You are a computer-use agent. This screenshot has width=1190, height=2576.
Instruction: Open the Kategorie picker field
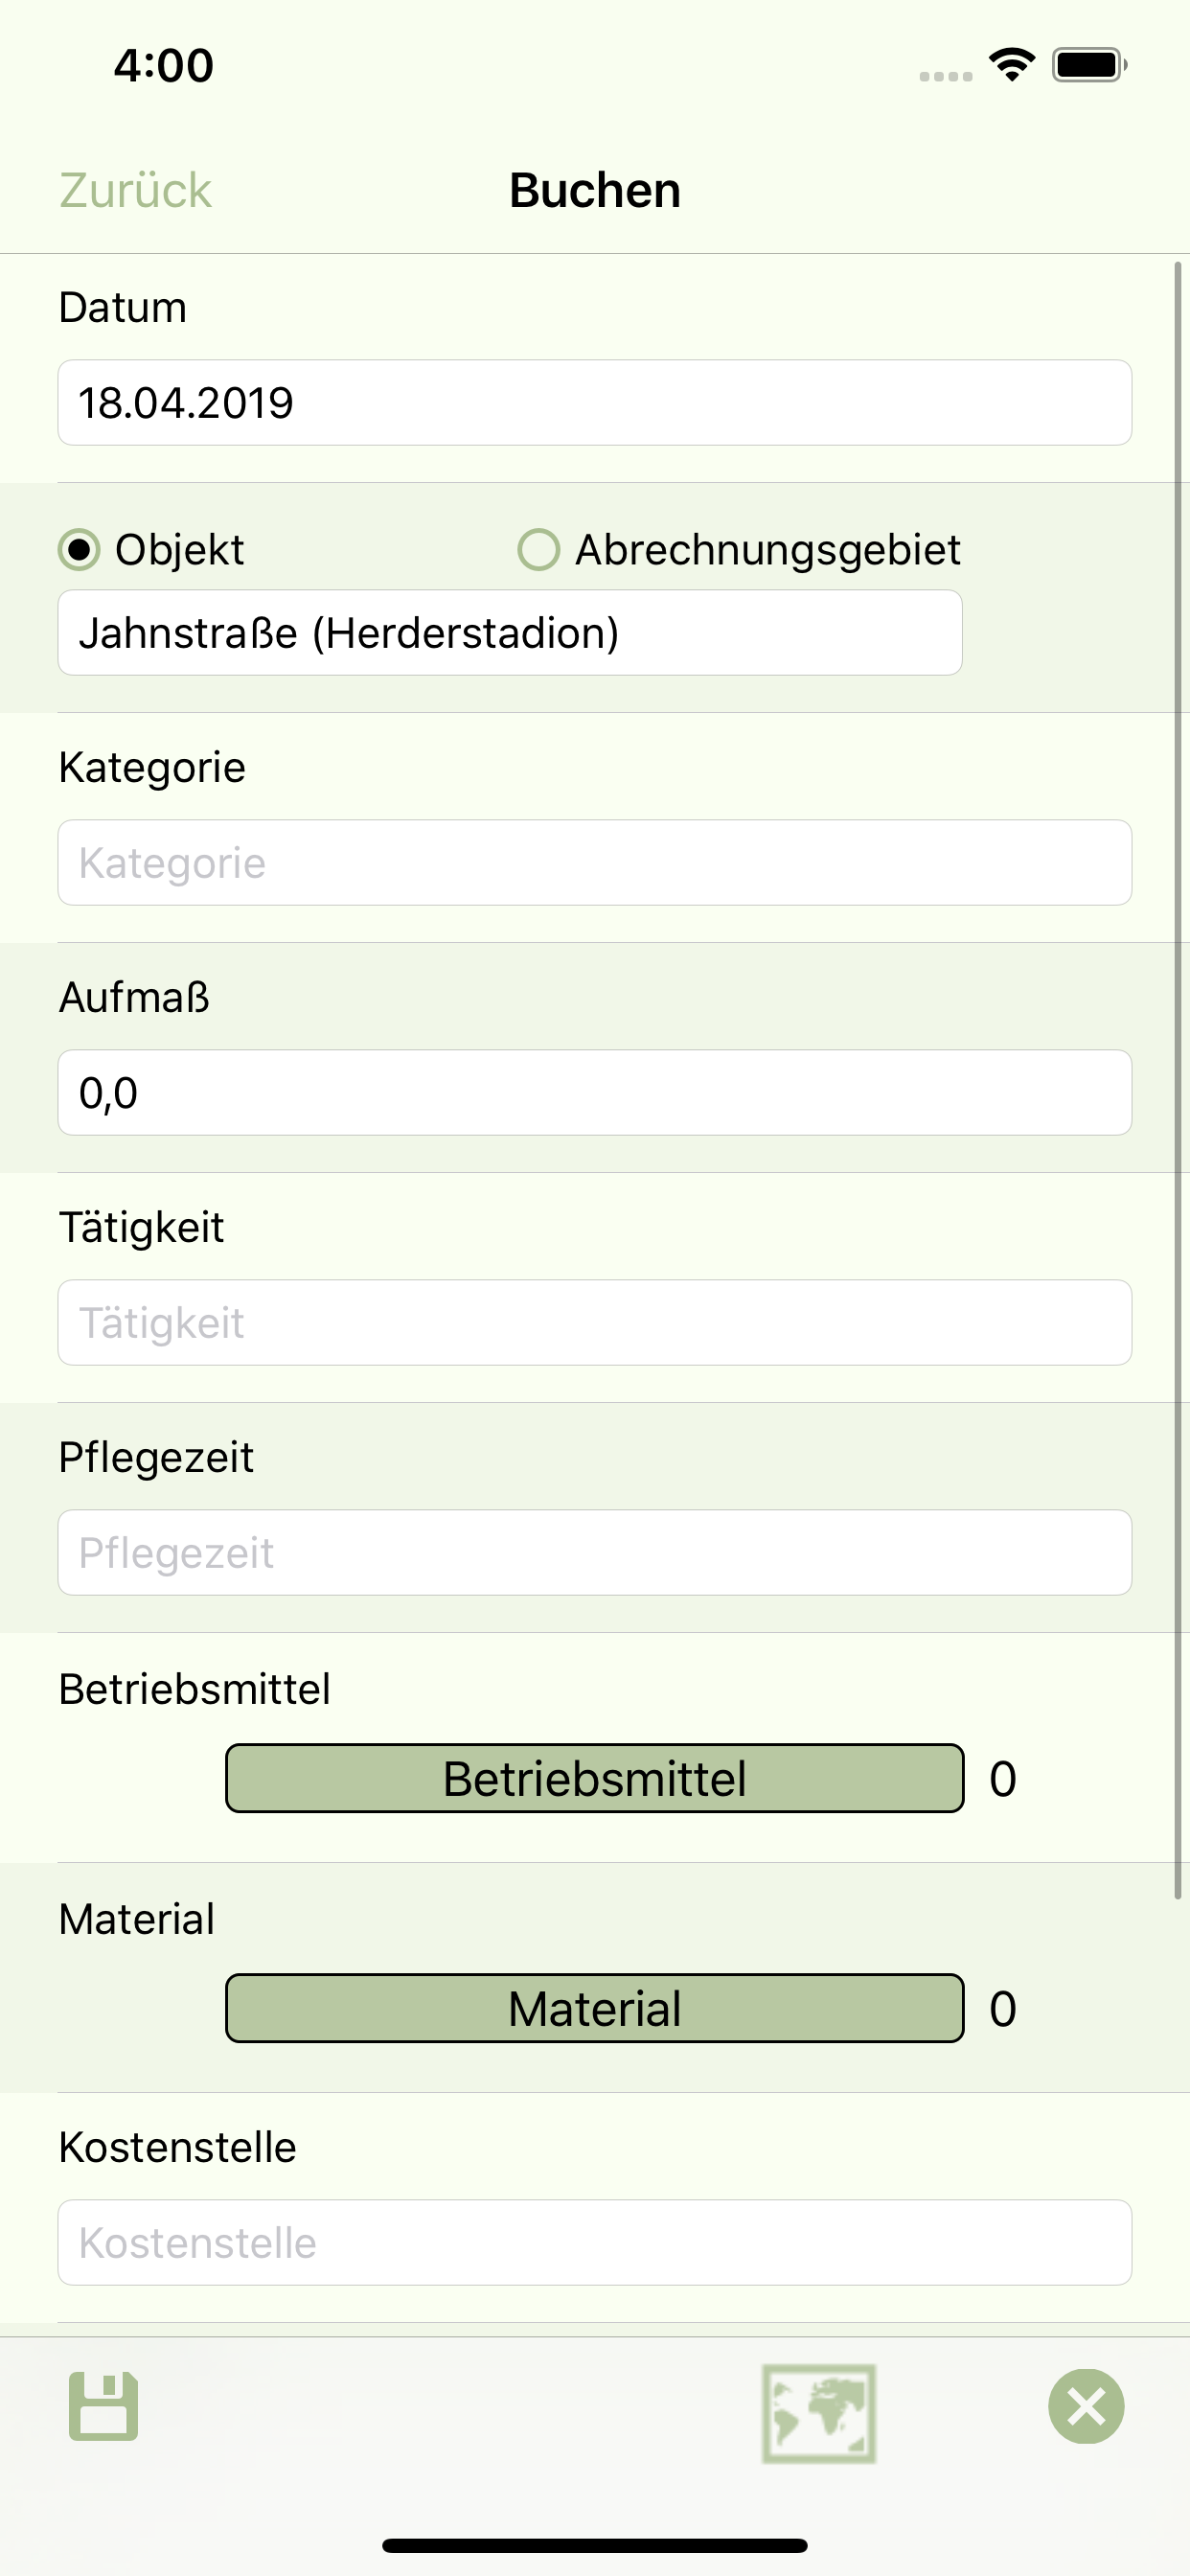tap(595, 862)
